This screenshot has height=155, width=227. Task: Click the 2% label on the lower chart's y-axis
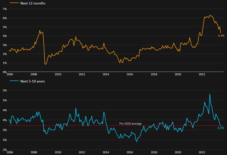[4, 150]
